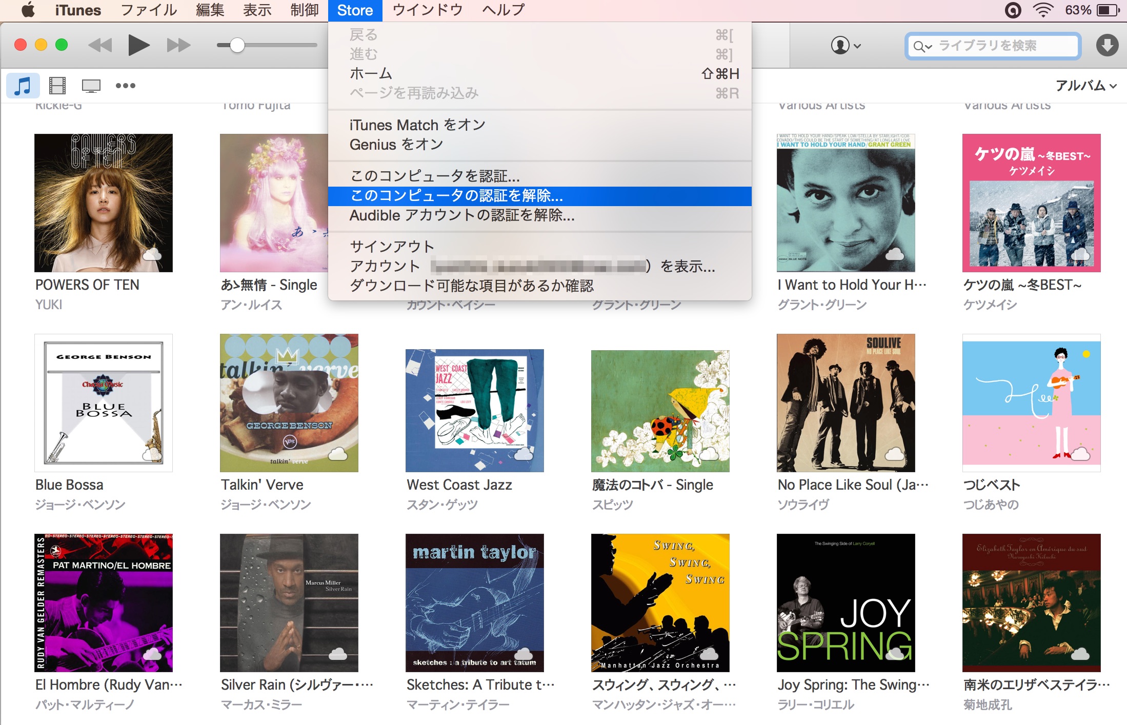This screenshot has width=1127, height=725.
Task: Click the Wi-Fi status icon
Action: click(1043, 10)
